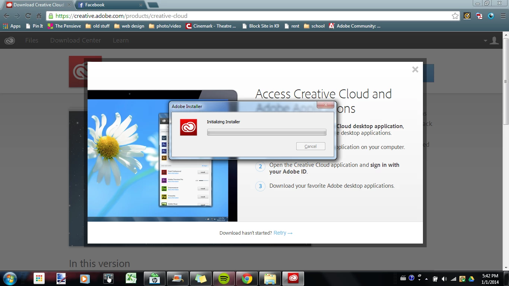Open the Cinemark Theatre bookmark
Screen dimensions: 509x286
tap(211, 26)
